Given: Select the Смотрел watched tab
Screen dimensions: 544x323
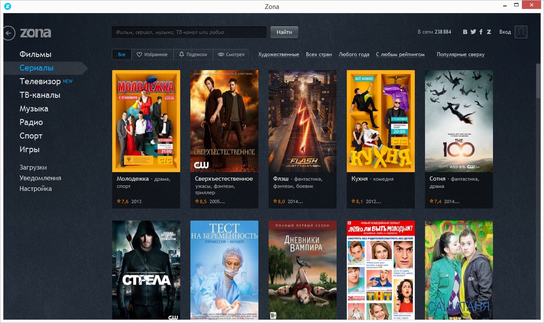Looking at the screenshot, I should (x=231, y=54).
